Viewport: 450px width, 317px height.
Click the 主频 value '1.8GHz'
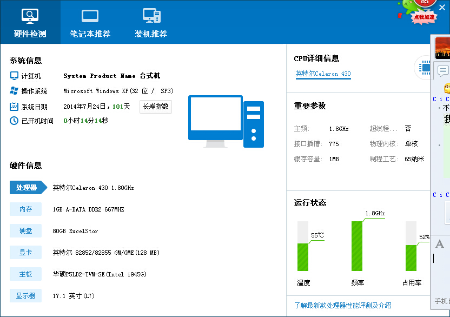[339, 129]
